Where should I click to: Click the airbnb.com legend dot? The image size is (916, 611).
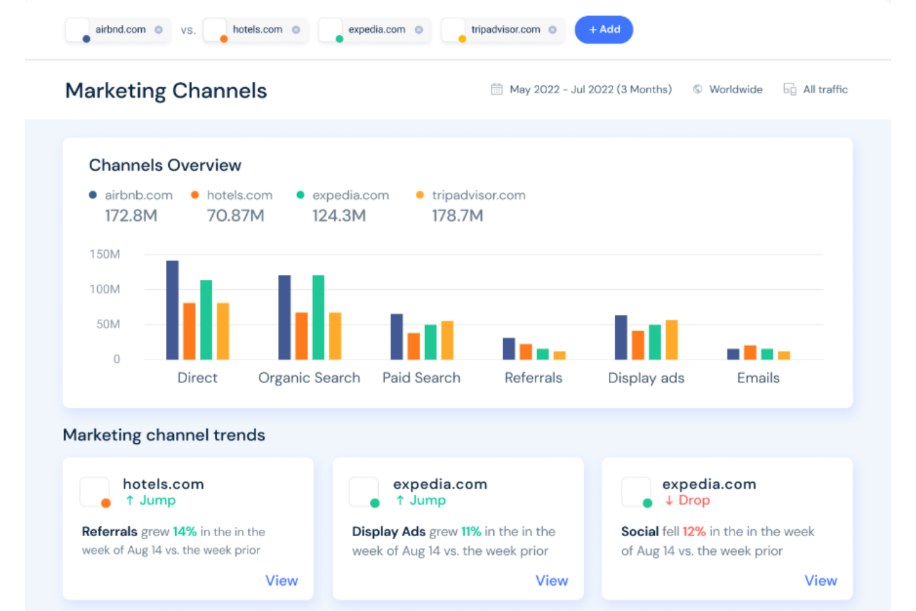coord(93,195)
